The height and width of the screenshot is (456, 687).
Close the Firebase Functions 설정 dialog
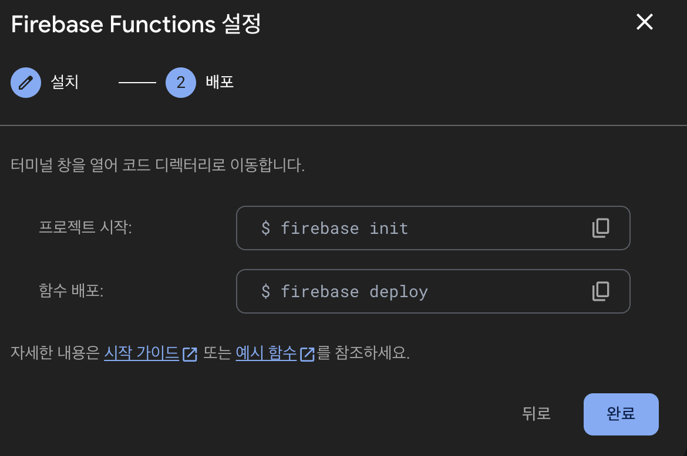[644, 22]
